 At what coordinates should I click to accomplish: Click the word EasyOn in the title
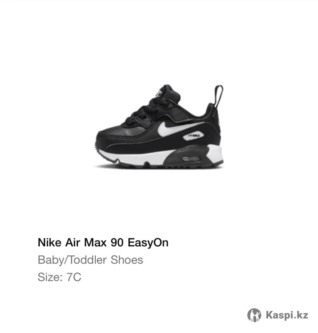[148, 243]
